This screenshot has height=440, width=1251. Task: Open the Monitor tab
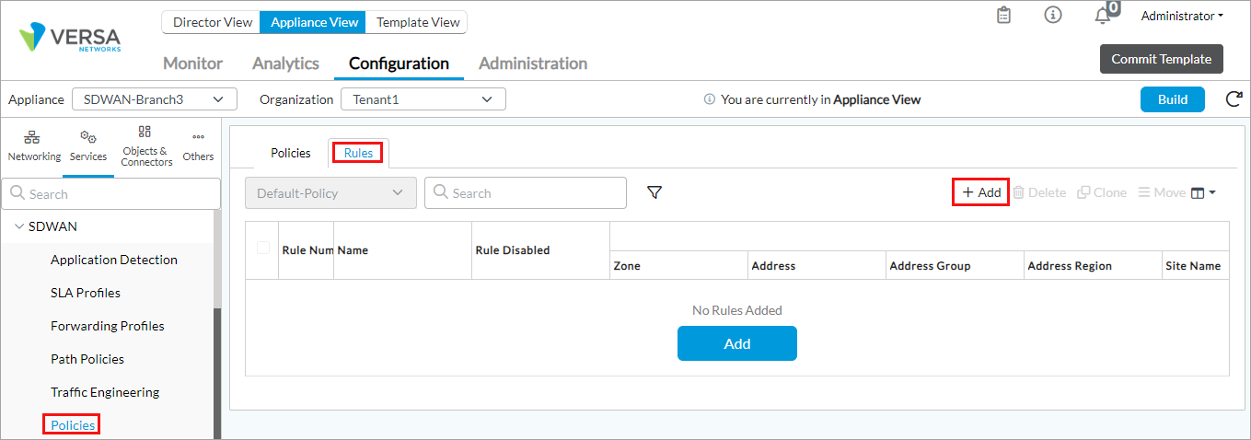tap(193, 64)
